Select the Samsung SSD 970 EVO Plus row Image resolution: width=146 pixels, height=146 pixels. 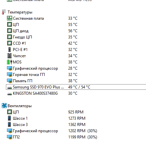click(76, 87)
